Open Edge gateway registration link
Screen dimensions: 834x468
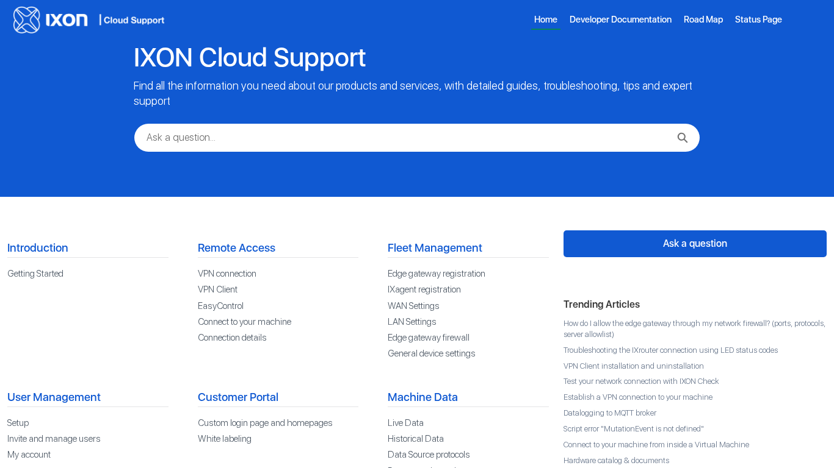click(437, 274)
